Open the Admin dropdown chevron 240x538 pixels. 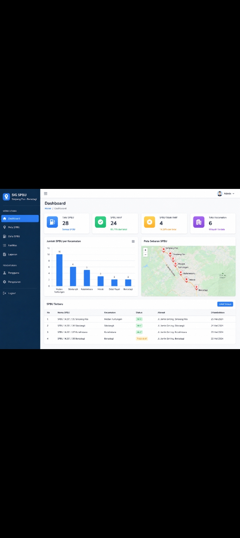[233, 194]
